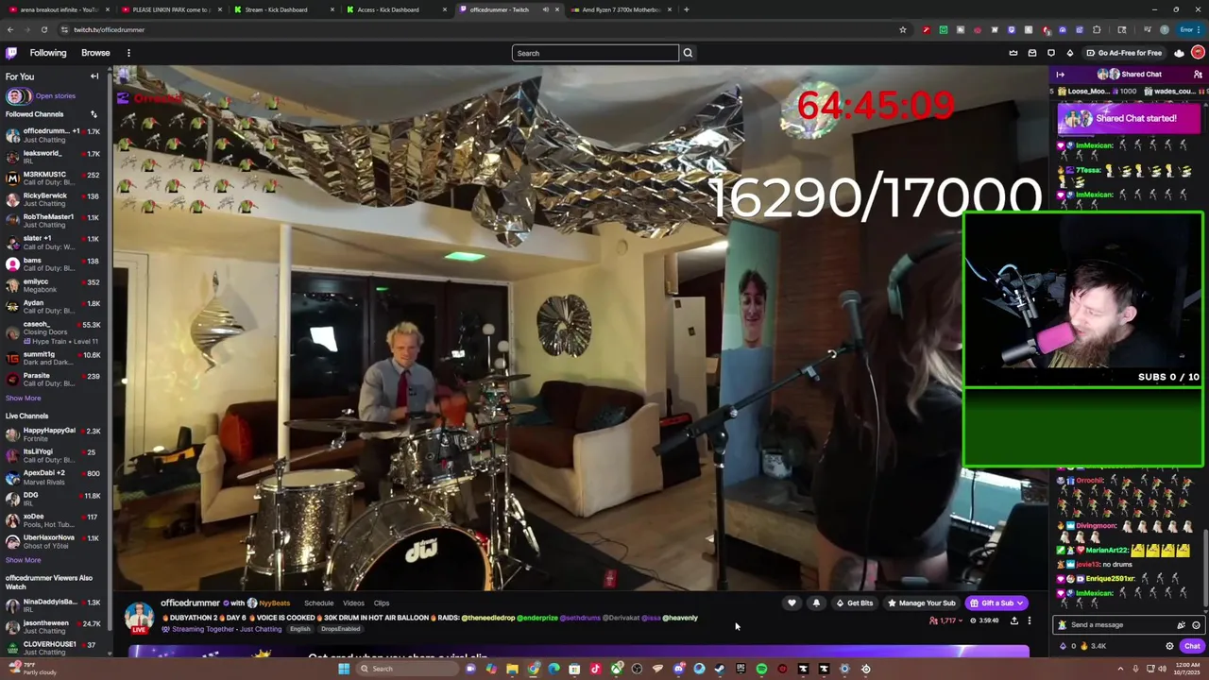Expand the Gift a Sub dropdown arrow

click(1020, 603)
